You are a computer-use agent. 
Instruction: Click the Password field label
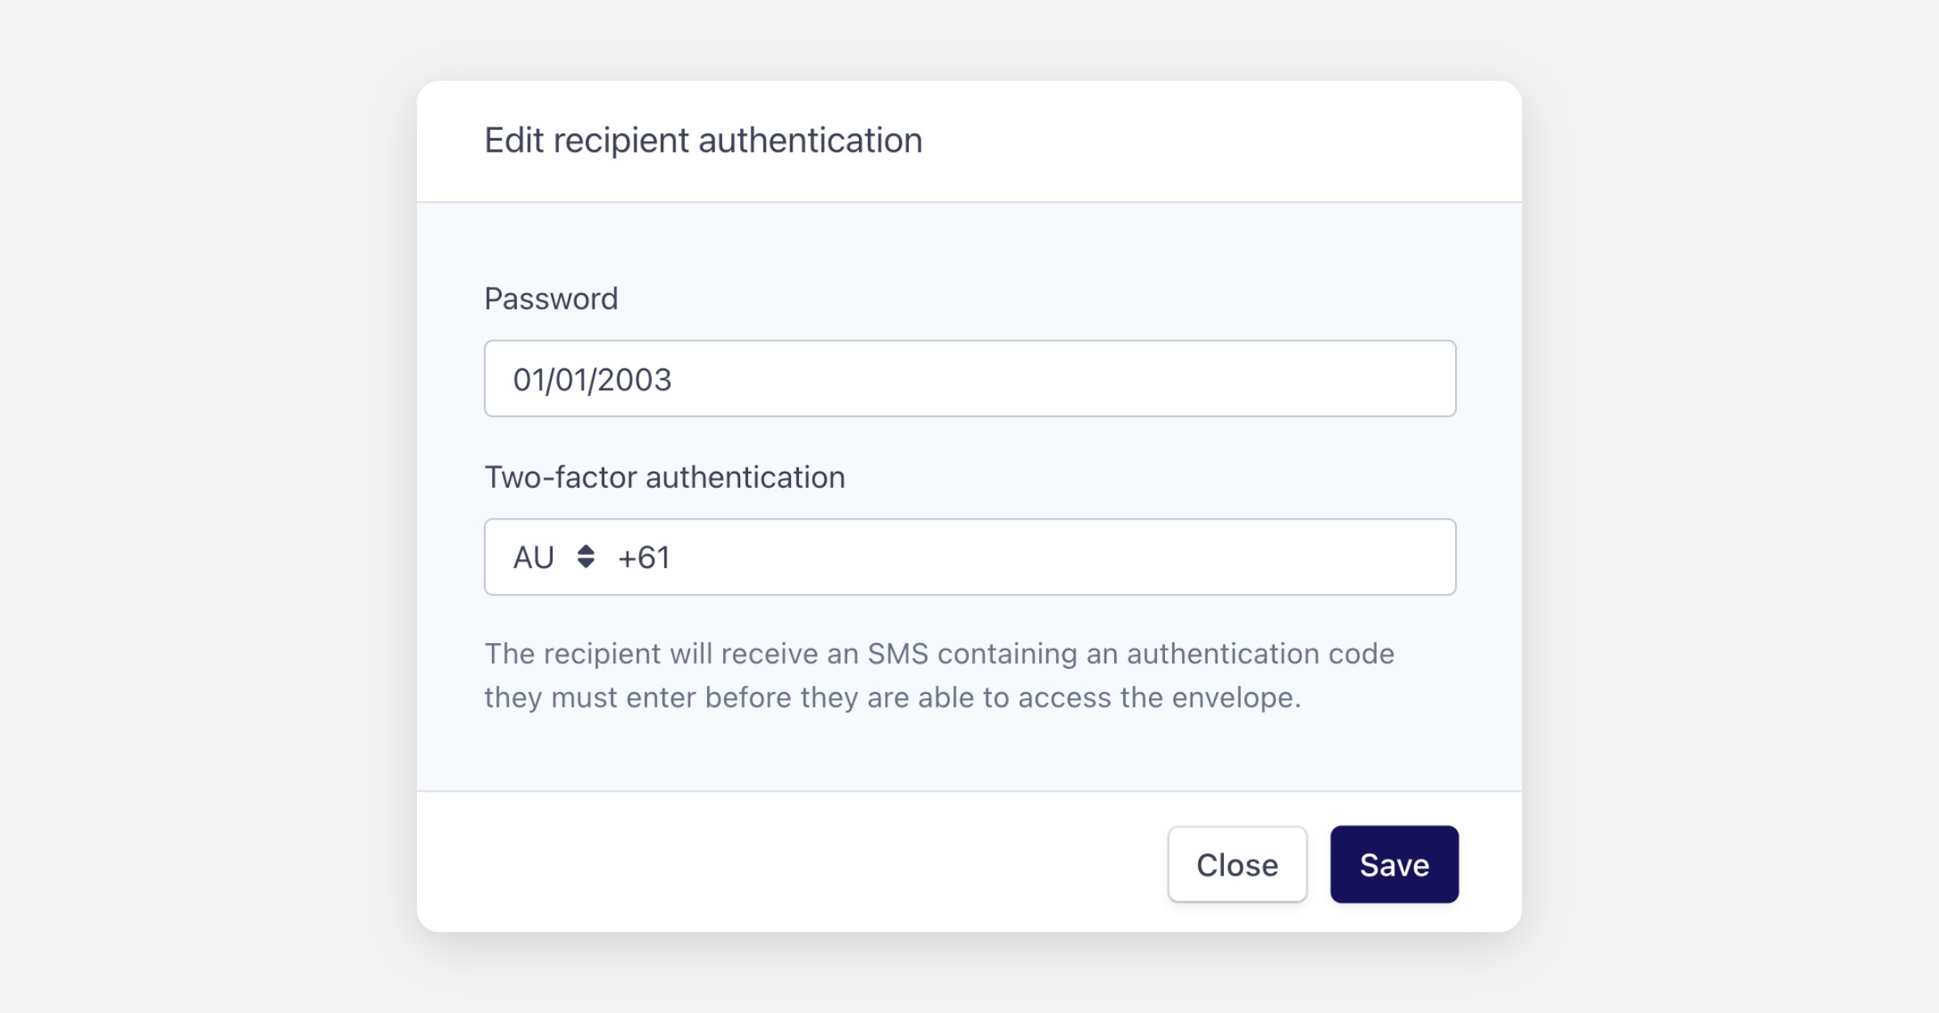tap(551, 299)
